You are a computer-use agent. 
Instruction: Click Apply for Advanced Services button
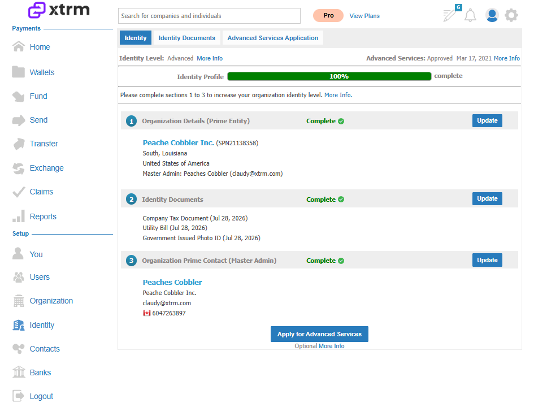click(x=319, y=334)
